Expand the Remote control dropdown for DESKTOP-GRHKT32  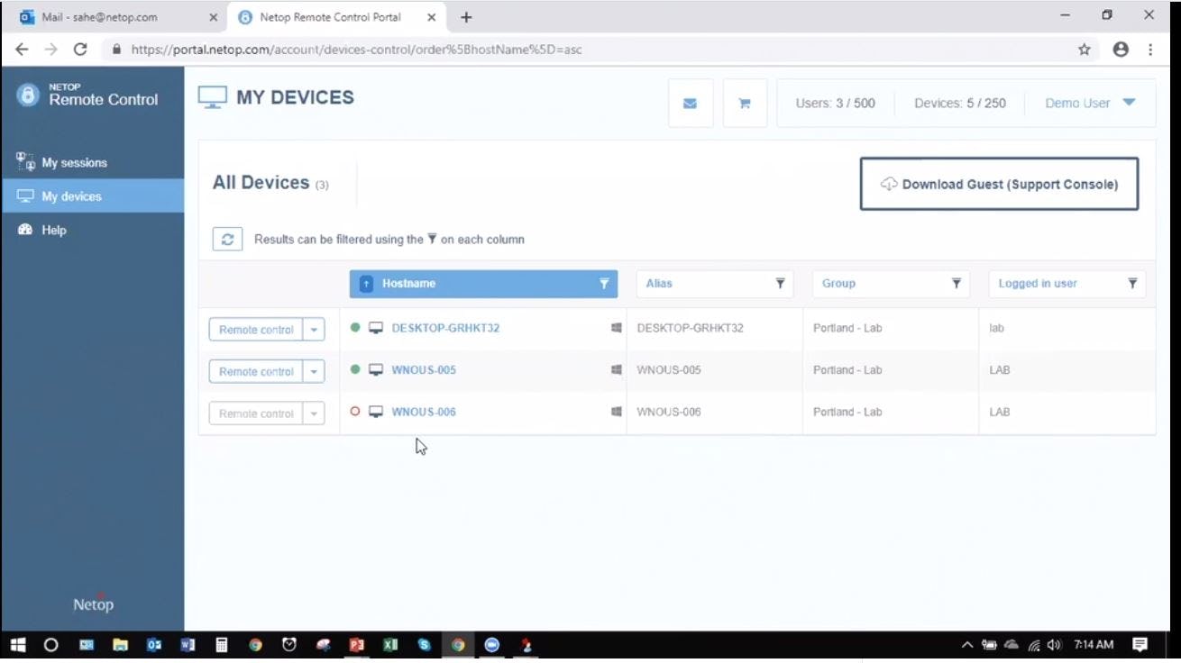pos(314,330)
